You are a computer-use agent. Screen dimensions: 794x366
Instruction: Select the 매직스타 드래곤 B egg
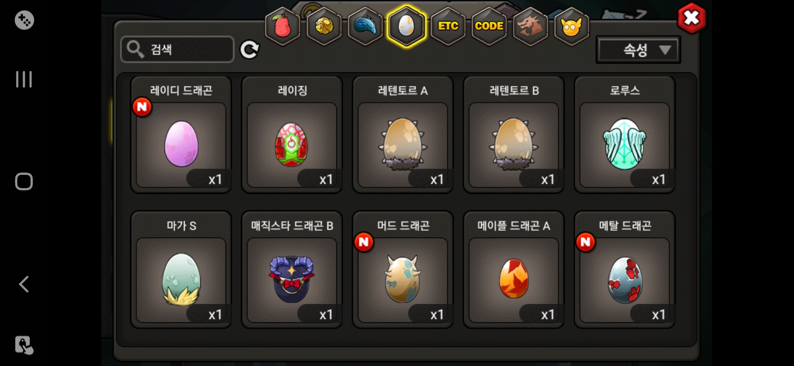[x=292, y=270]
